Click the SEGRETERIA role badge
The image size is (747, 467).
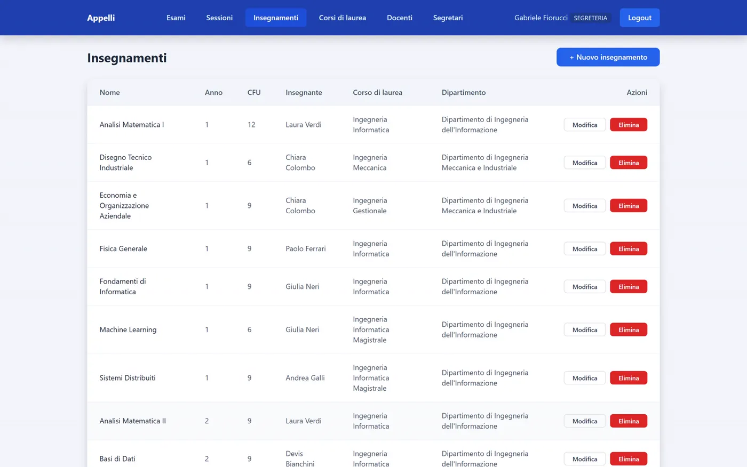(x=590, y=18)
